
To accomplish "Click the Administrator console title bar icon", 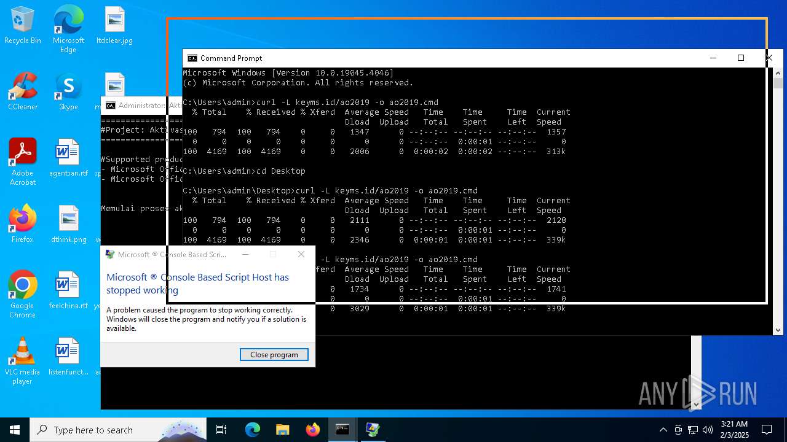I will [110, 106].
